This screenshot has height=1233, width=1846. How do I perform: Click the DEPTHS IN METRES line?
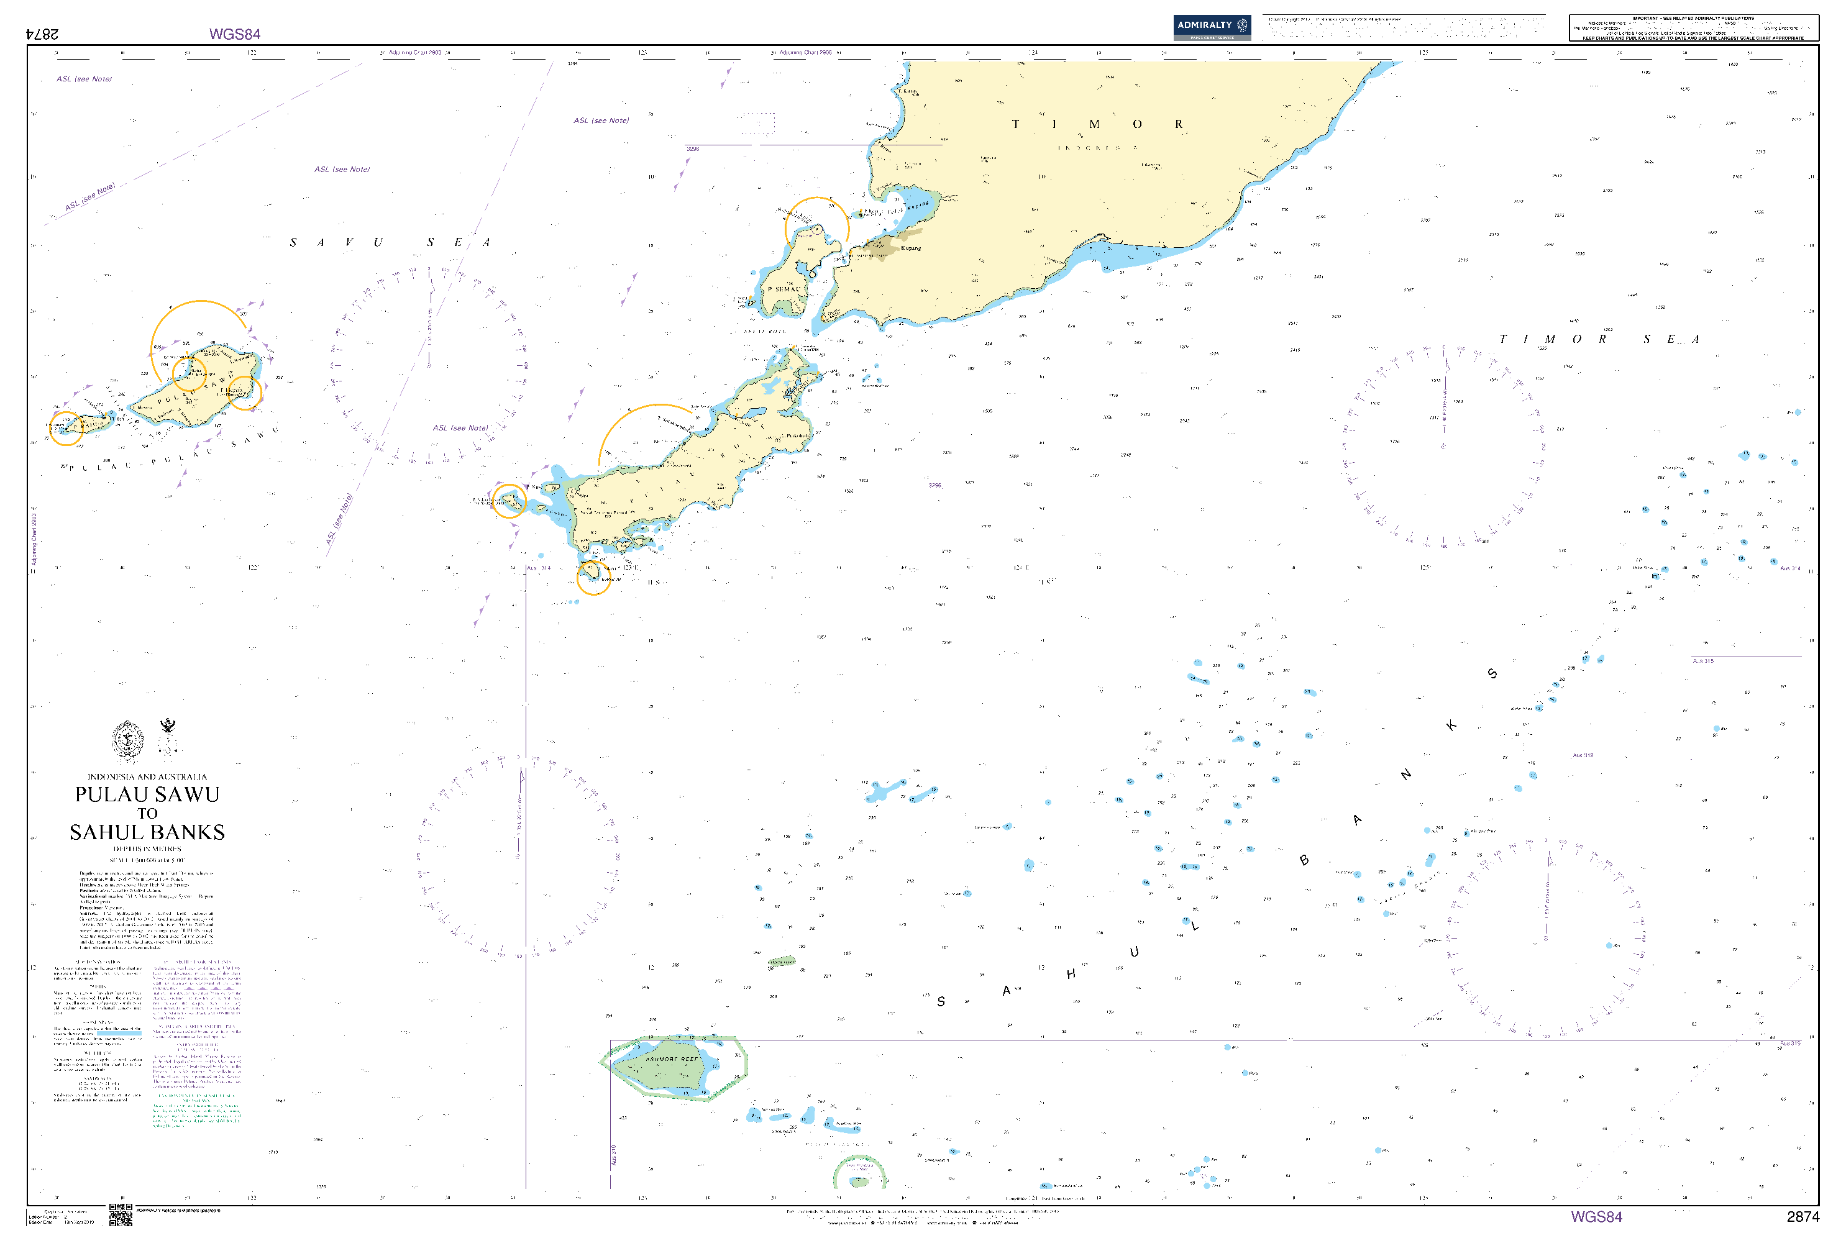pos(147,849)
